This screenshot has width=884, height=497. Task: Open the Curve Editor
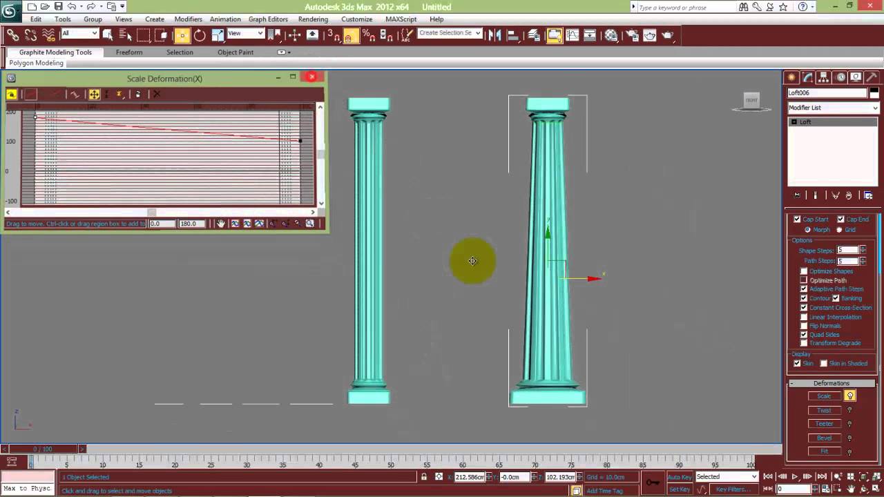(573, 35)
